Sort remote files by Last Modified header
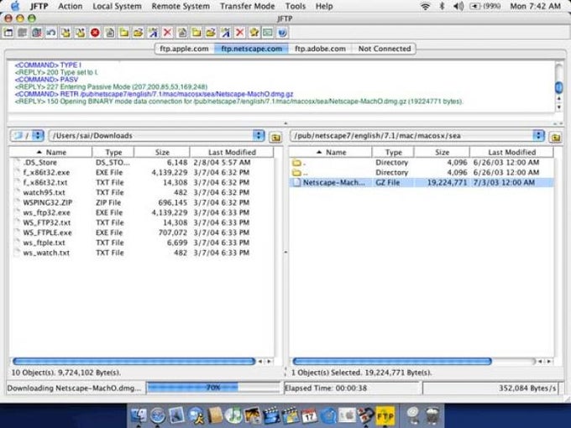 (x=511, y=152)
